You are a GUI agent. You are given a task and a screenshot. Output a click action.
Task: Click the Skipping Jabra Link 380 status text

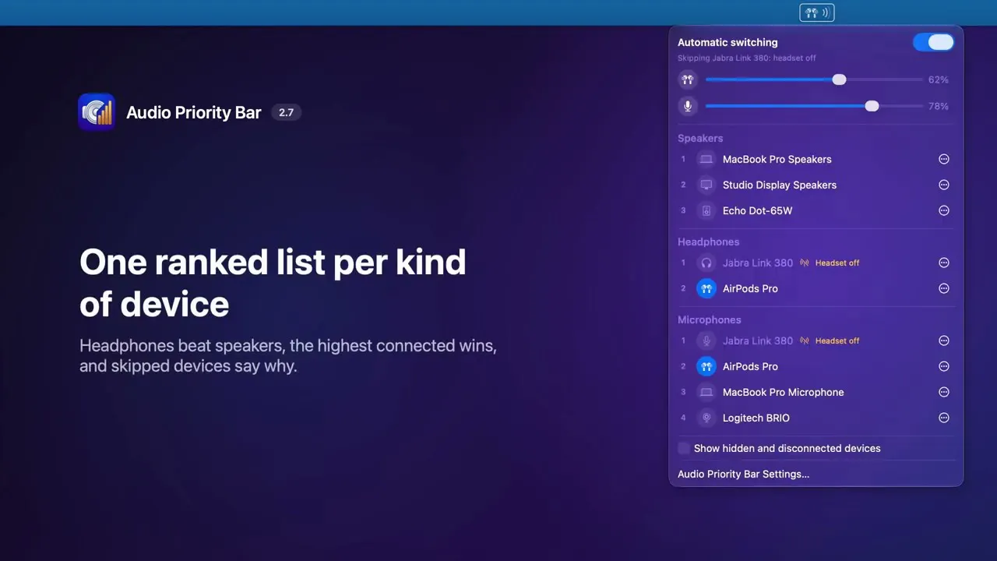coord(747,58)
